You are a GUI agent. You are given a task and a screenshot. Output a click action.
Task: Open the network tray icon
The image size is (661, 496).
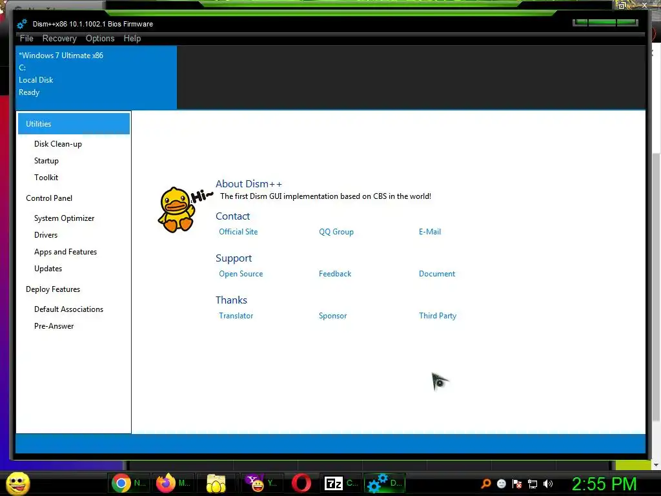click(x=533, y=484)
